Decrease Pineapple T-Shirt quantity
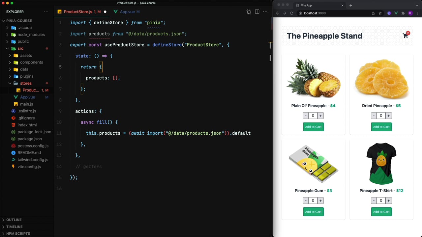The height and width of the screenshot is (237, 422). pos(374,200)
